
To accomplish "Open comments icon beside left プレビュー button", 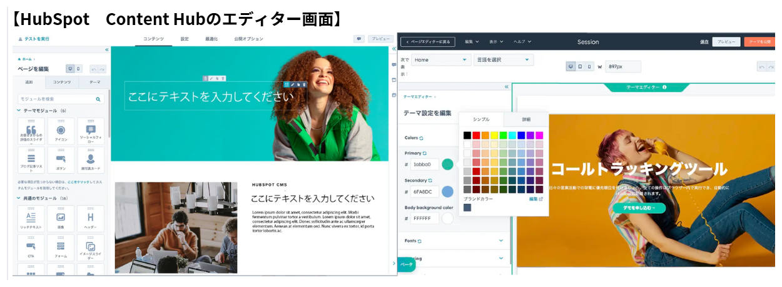I will 359,39.
